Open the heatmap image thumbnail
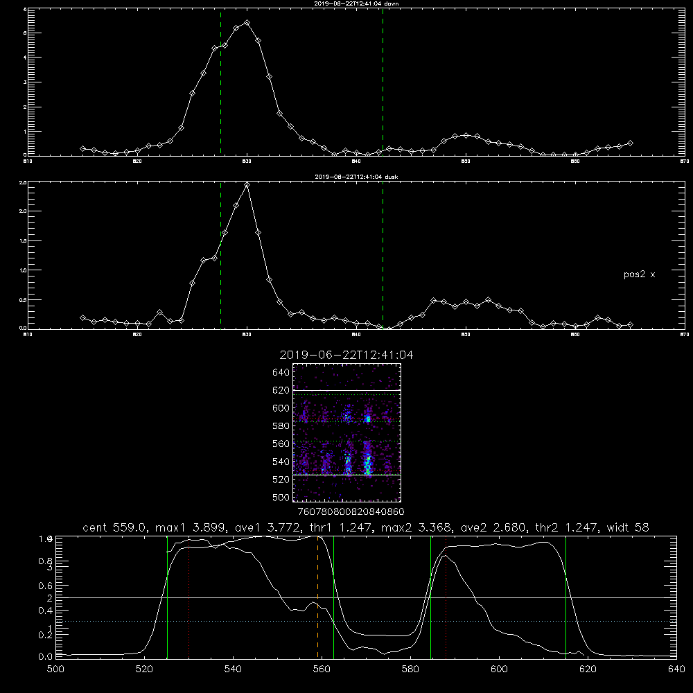The image size is (693, 693). pyautogui.click(x=347, y=432)
